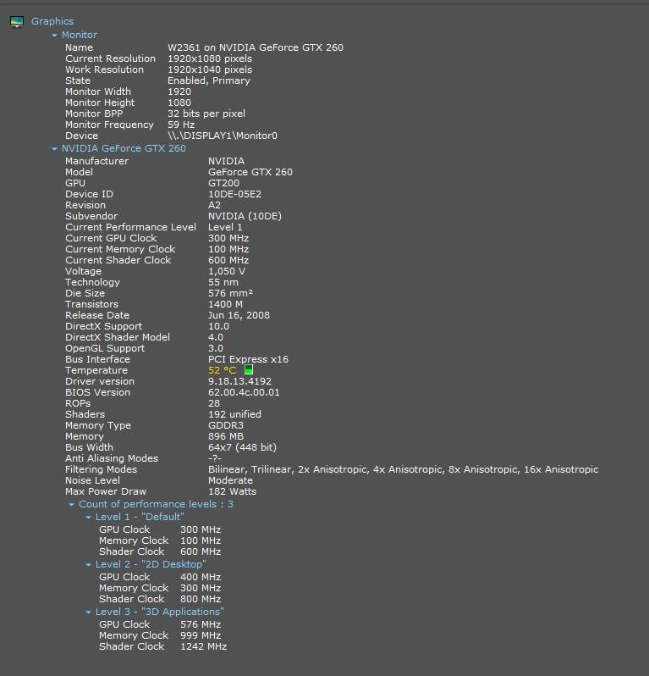Click Revision value A2
The height and width of the screenshot is (676, 649).
pyautogui.click(x=214, y=205)
